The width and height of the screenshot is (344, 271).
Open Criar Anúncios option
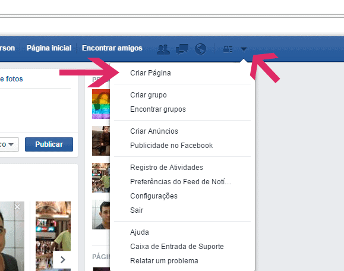tap(154, 131)
